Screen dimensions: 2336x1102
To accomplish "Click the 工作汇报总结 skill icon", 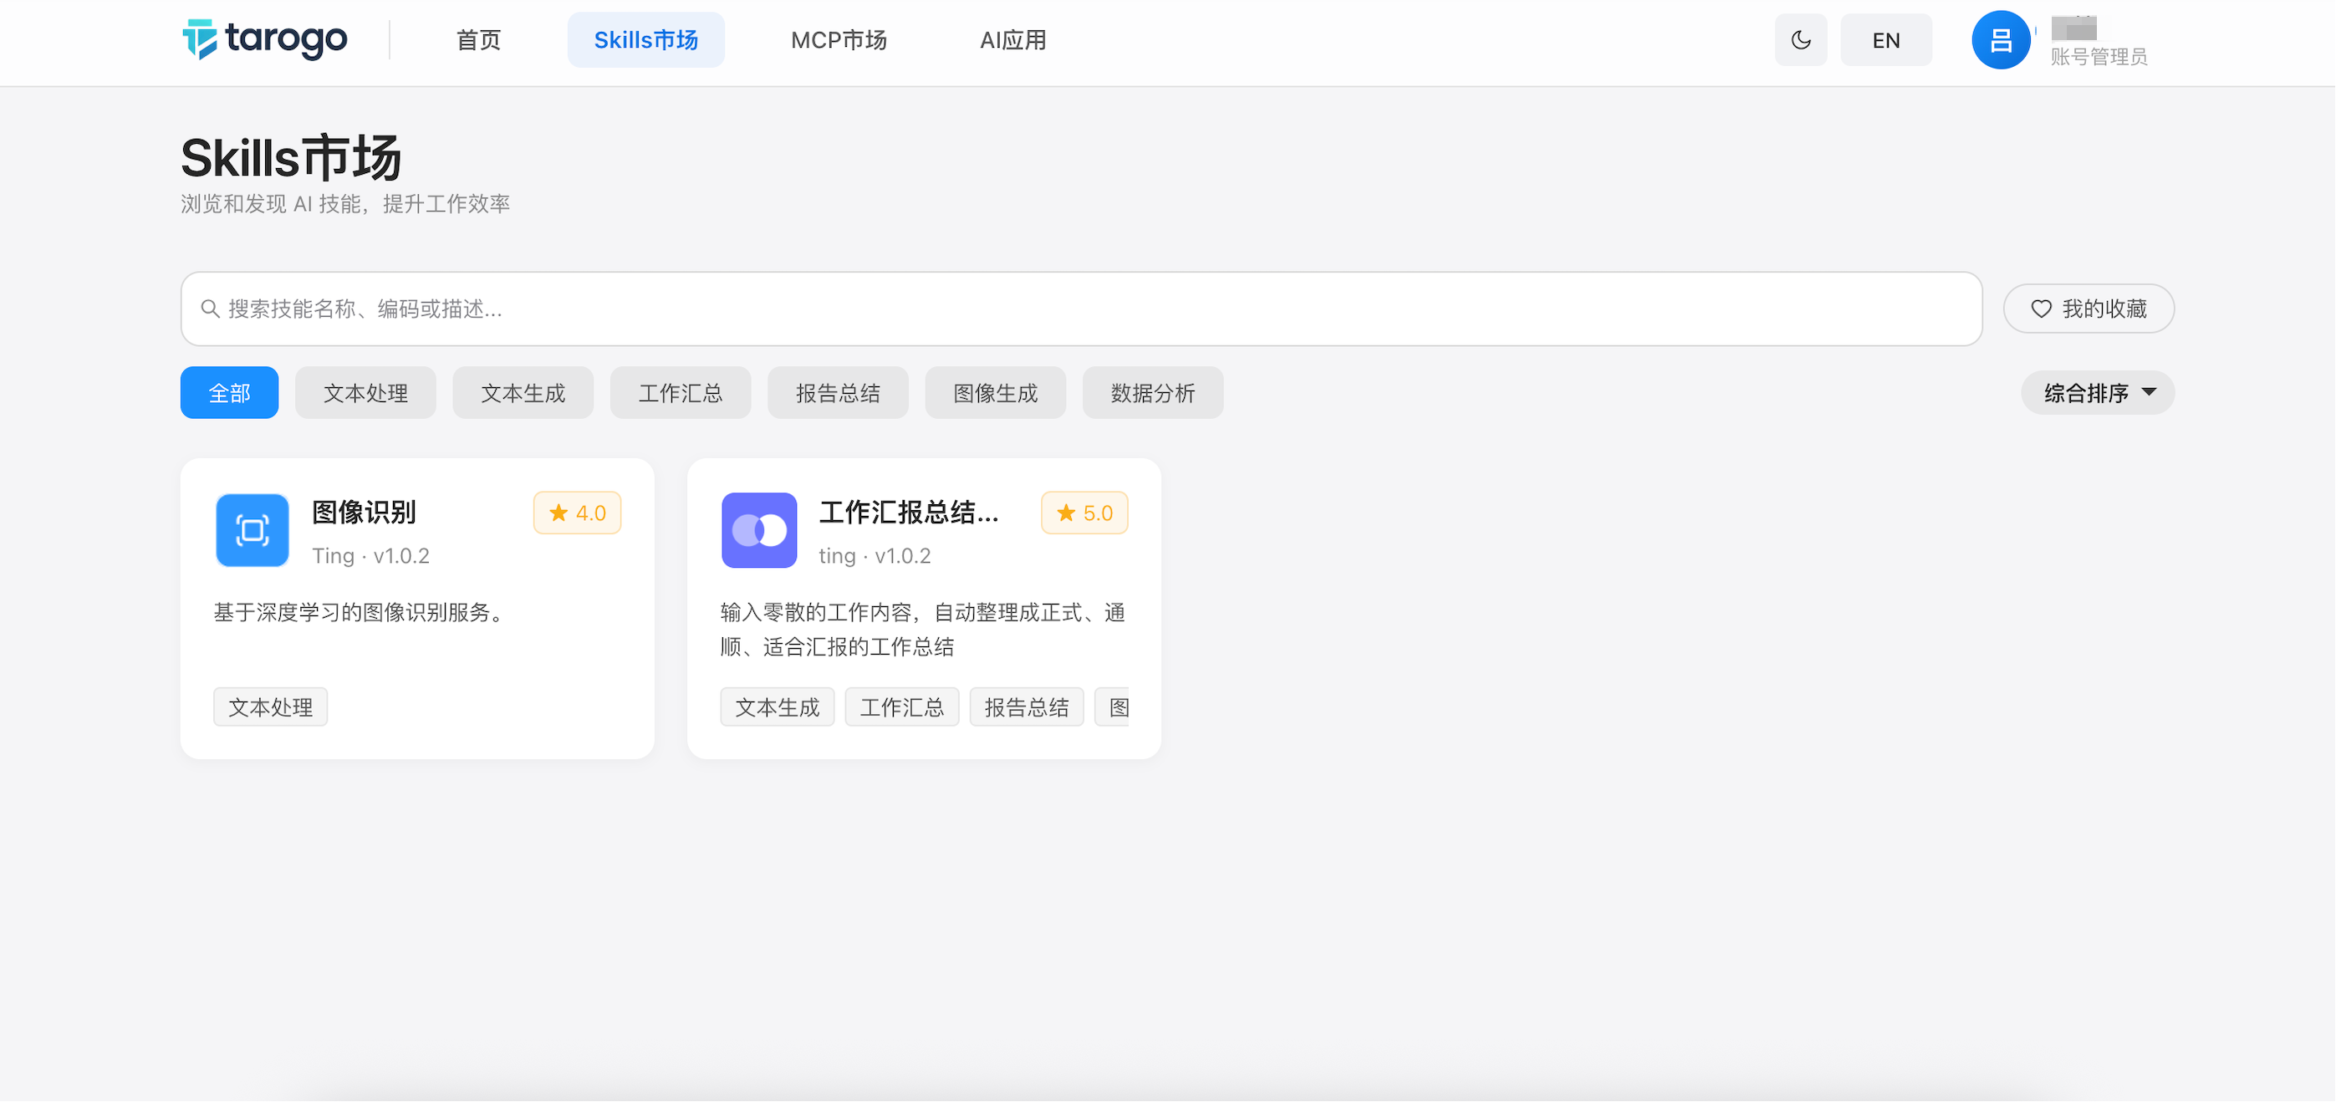I will point(759,531).
